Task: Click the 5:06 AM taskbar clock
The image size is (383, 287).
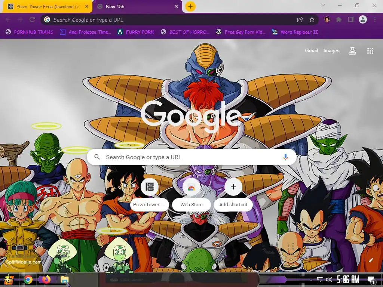Action: 348,280
